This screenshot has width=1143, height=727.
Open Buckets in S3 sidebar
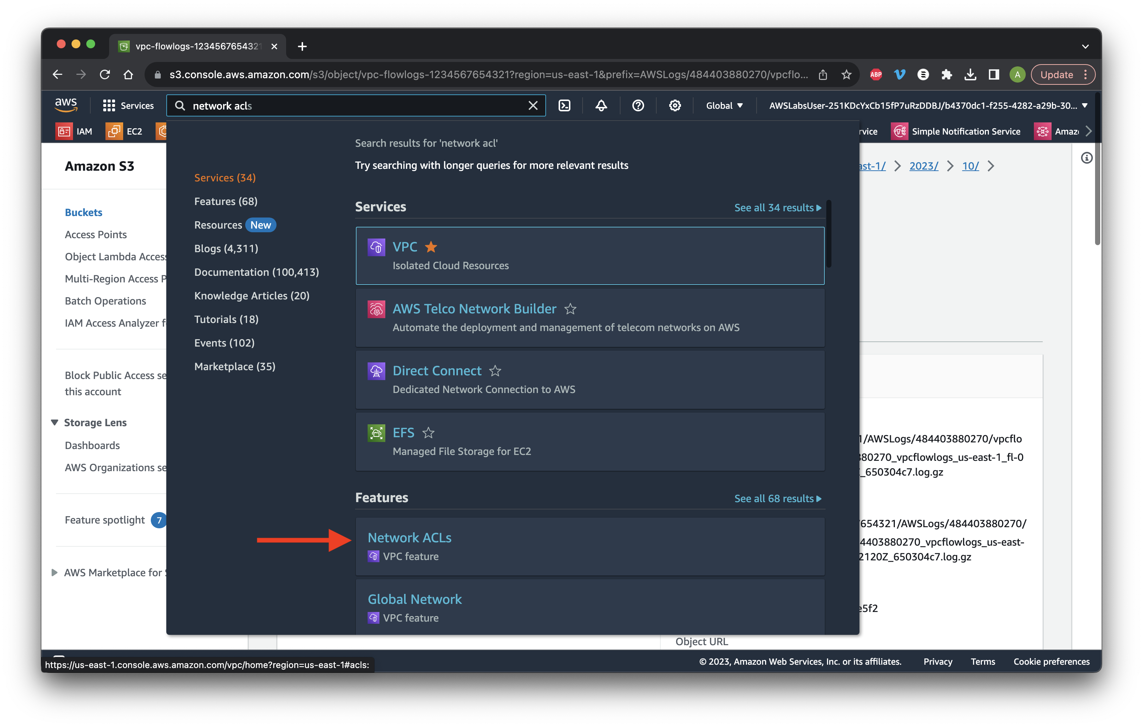pos(84,212)
